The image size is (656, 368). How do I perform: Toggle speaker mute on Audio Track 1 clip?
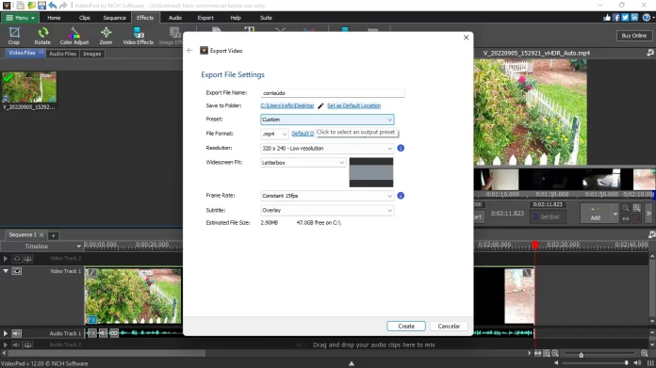[103, 333]
